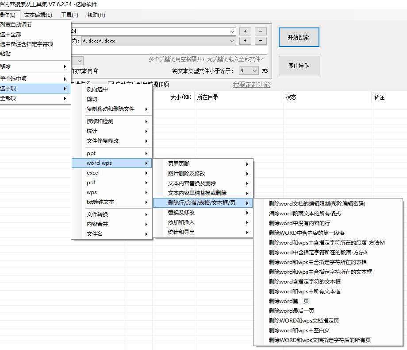Open the file size limit dropdown showing 6

pos(254,71)
